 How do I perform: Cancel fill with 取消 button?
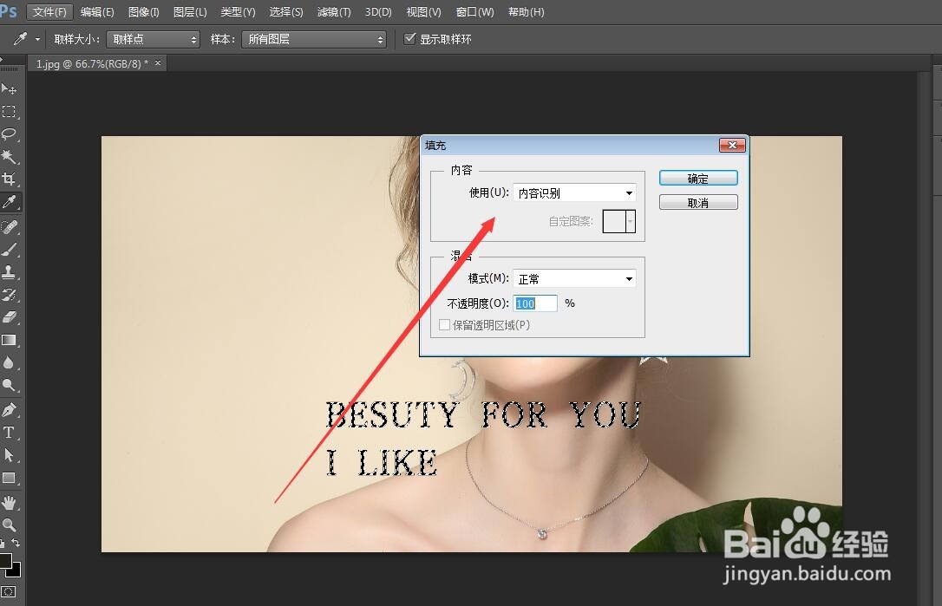pyautogui.click(x=698, y=202)
